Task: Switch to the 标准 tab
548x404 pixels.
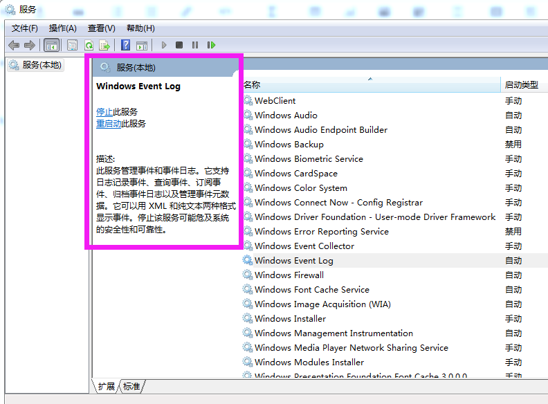Action: (x=131, y=387)
